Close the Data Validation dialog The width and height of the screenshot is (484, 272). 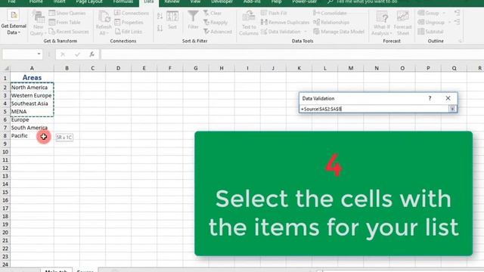pos(448,98)
